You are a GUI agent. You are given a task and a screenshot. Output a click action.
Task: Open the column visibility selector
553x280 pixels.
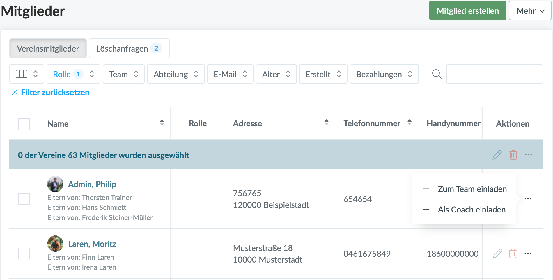(27, 74)
